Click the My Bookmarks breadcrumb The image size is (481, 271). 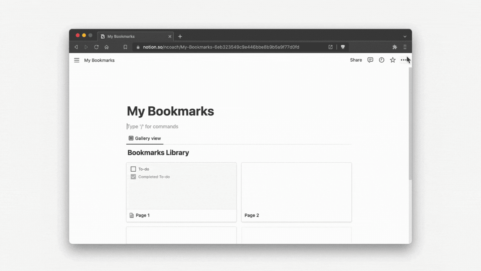[99, 60]
